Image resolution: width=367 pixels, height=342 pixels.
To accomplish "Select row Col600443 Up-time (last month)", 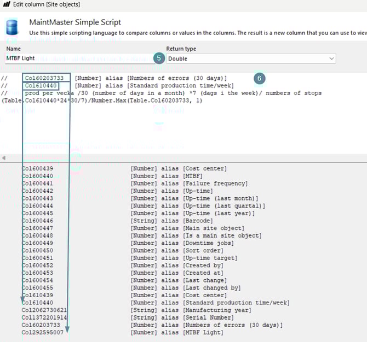I will [x=140, y=198].
